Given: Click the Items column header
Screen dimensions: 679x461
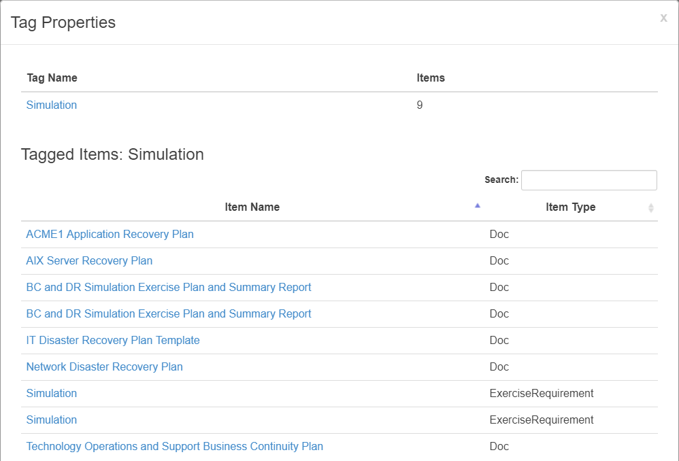Looking at the screenshot, I should click(x=431, y=78).
